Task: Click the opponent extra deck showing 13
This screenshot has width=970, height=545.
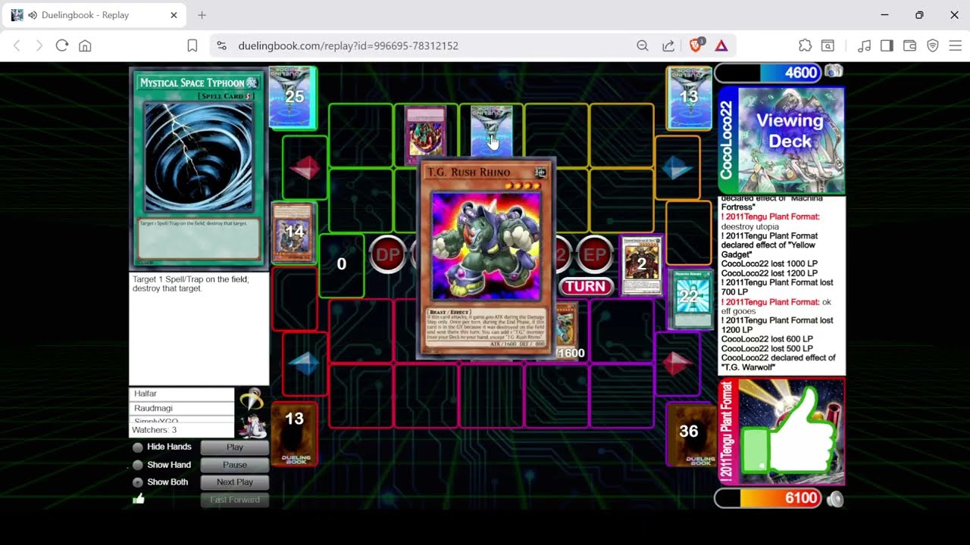Action: coord(689,97)
